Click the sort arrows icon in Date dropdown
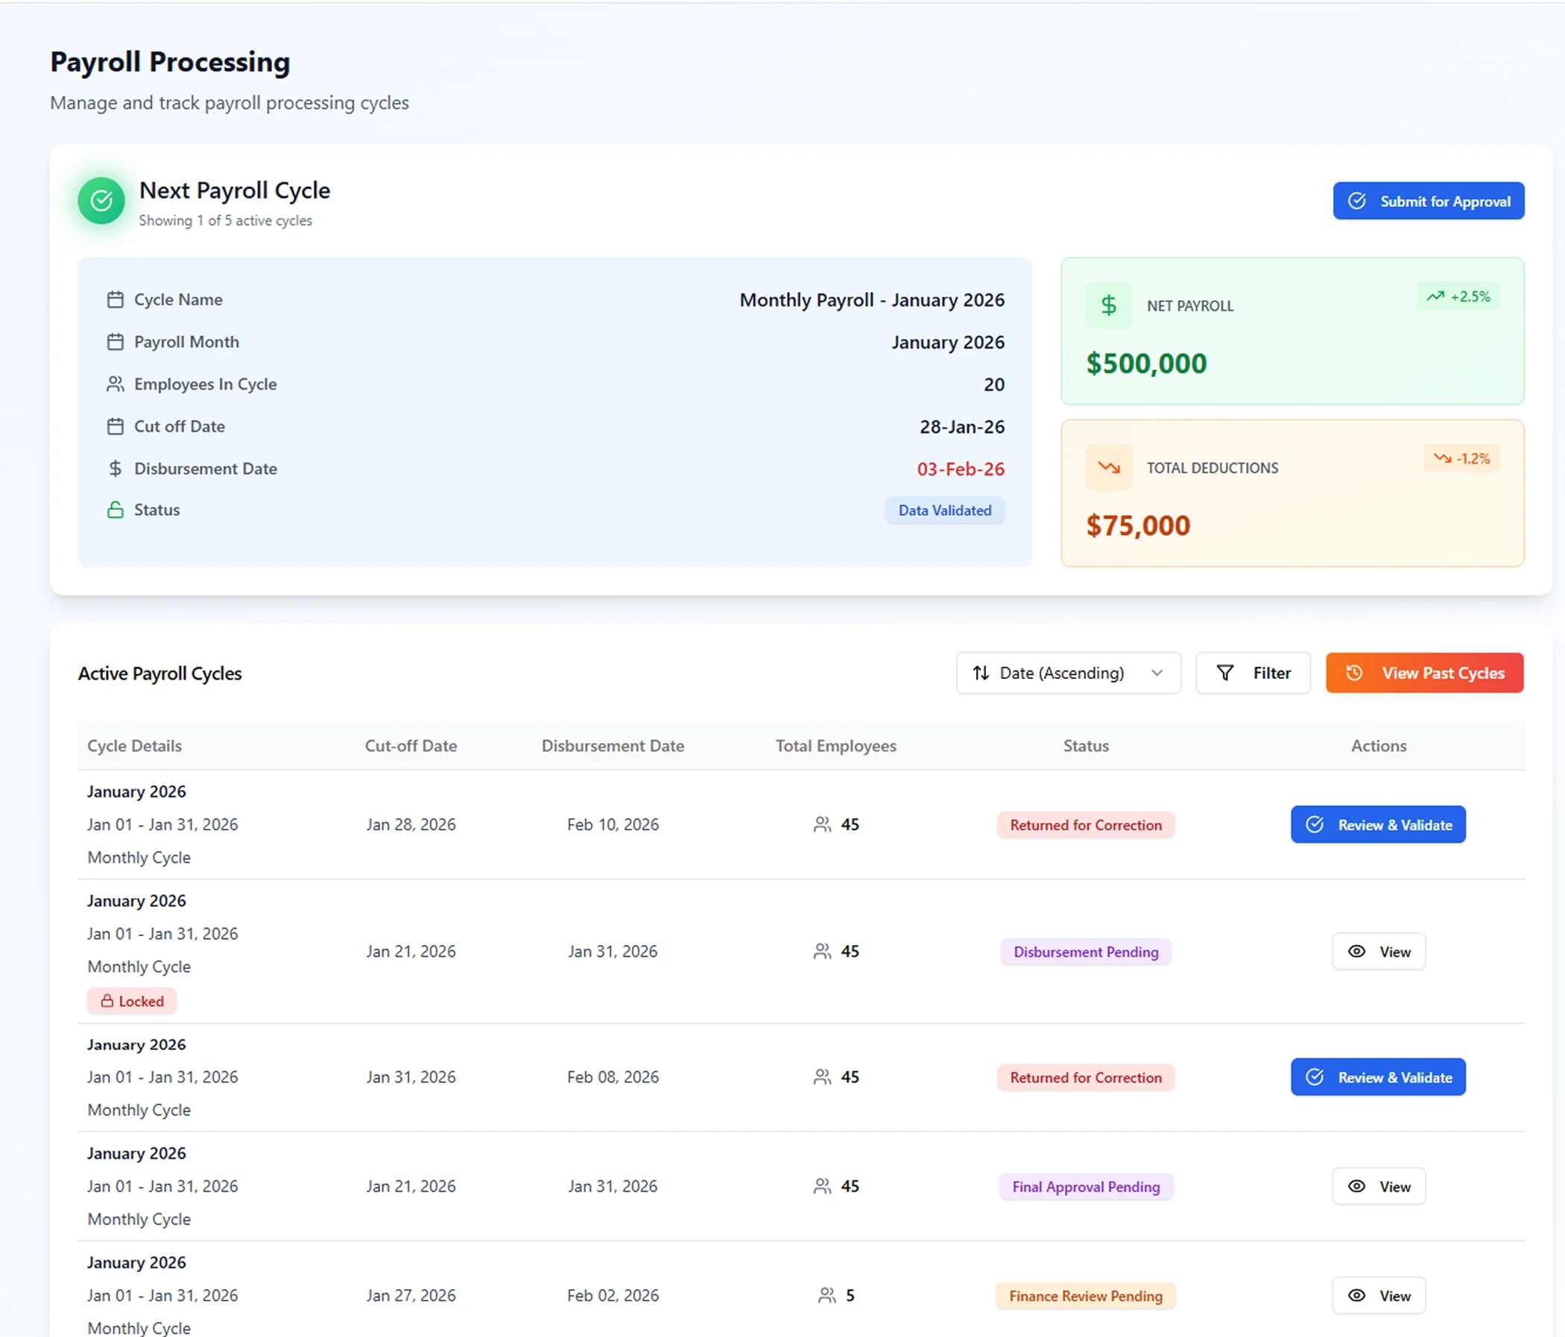This screenshot has width=1565, height=1337. click(981, 673)
